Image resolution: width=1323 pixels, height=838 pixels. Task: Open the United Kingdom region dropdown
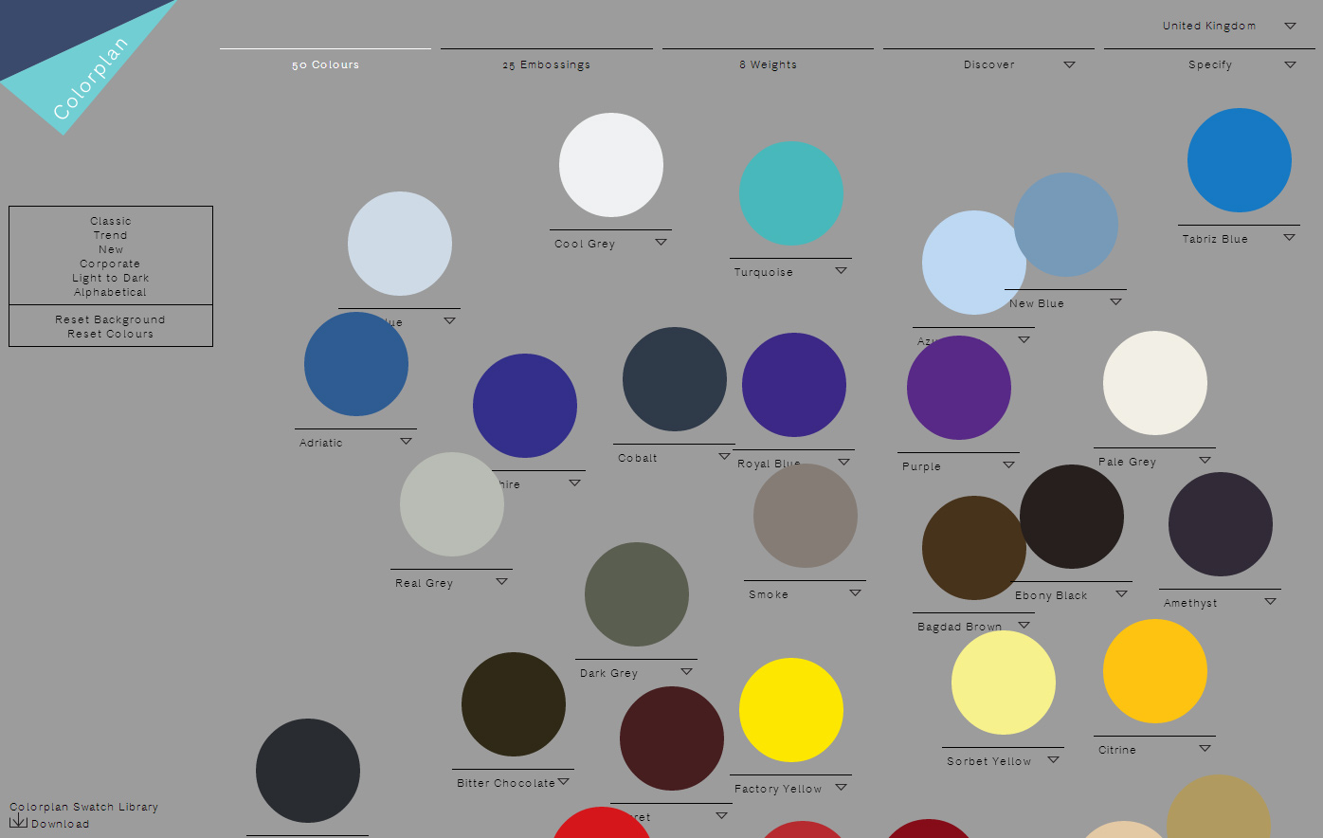pos(1290,27)
